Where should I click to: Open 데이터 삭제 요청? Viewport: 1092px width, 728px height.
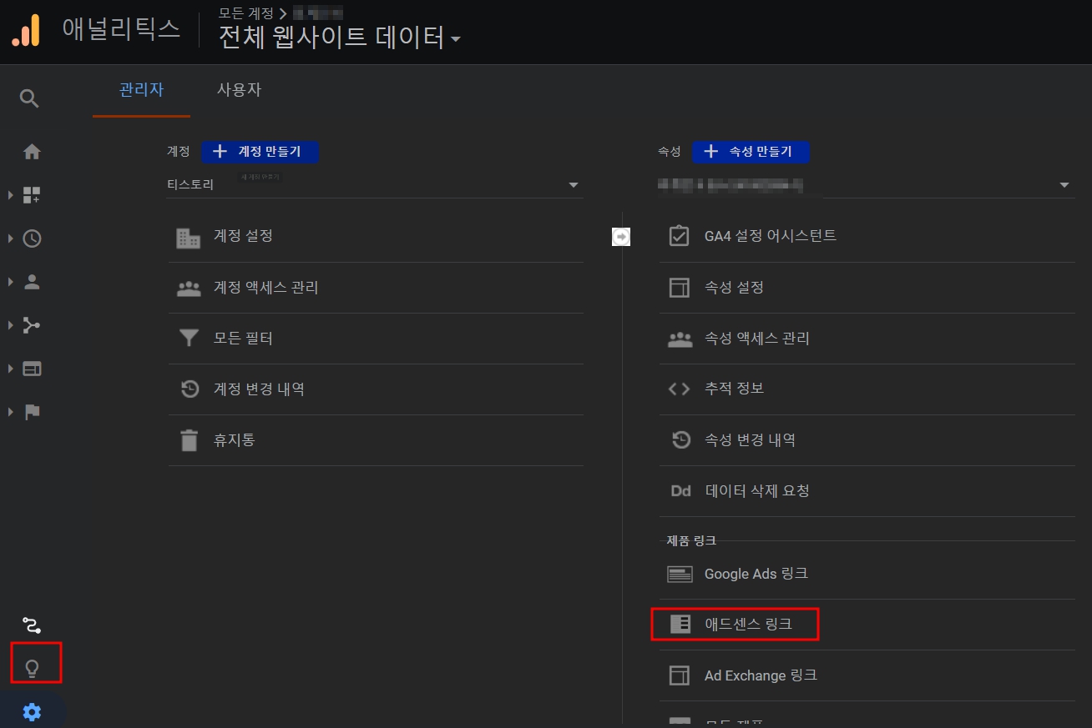pos(867,491)
